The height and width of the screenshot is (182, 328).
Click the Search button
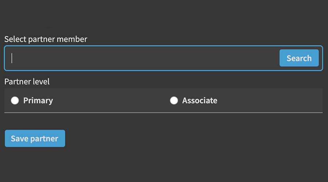(299, 58)
